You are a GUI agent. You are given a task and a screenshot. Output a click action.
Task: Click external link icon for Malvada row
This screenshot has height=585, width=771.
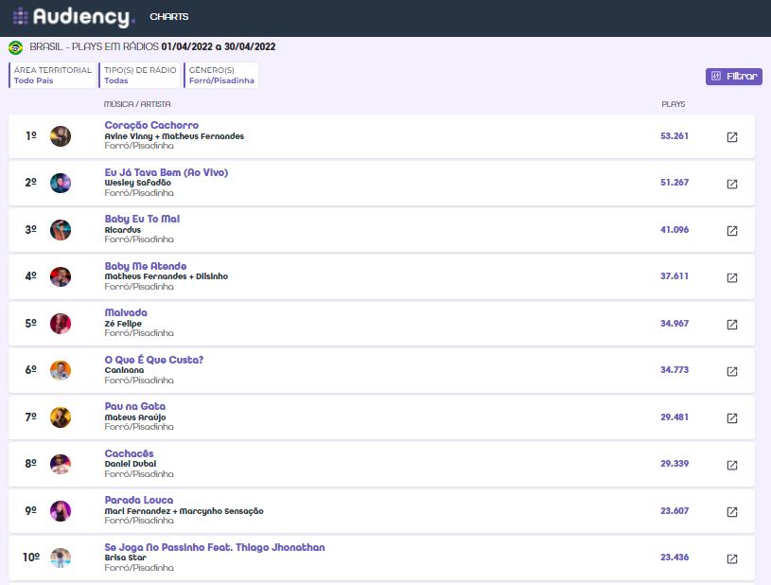(731, 325)
